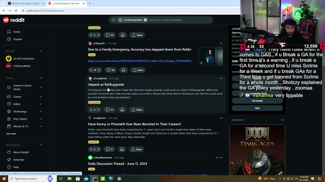Open the Windows Start menu
Image resolution: width=325 pixels, height=182 pixels.
(x=4, y=179)
